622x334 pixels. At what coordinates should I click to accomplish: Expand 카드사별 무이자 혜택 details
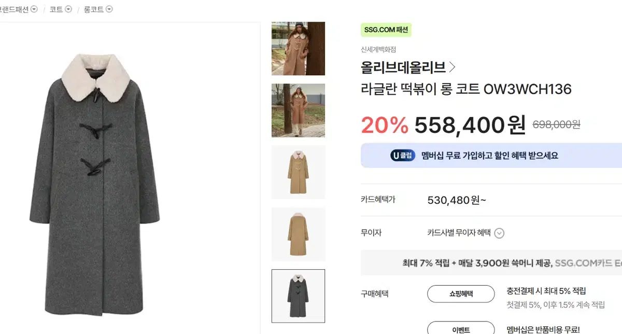(x=499, y=233)
